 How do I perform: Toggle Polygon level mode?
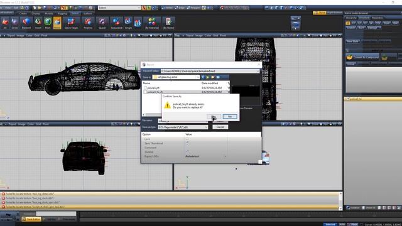coord(193,8)
